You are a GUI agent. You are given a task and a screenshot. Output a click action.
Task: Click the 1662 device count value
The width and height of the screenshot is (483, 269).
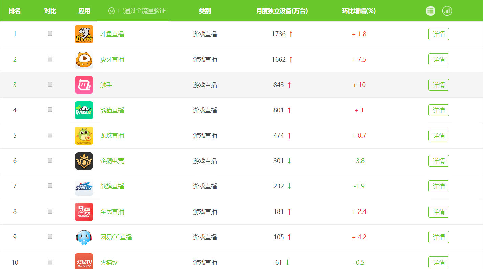click(x=279, y=60)
